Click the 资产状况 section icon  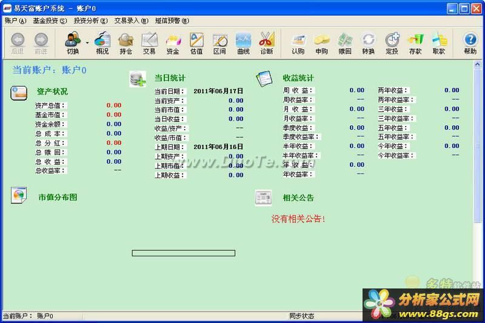pos(19,93)
